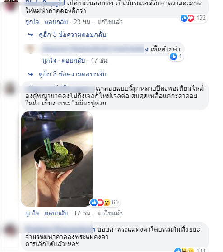Open the coconut shell krathong photo
This screenshot has width=223, height=252.
tap(57, 159)
